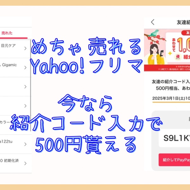This screenshot has width=190, height=190.
Task: Open the a122tu listing chevron
Action: pos(25,144)
